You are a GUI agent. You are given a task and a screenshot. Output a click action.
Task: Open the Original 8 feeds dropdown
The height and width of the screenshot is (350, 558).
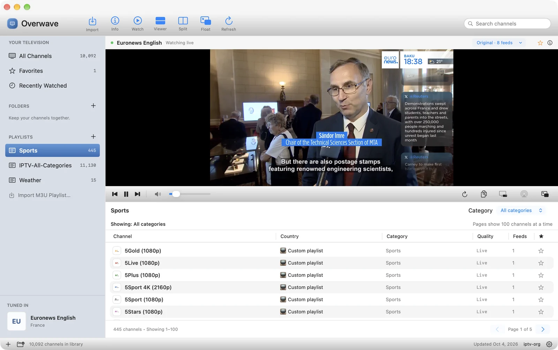499,43
